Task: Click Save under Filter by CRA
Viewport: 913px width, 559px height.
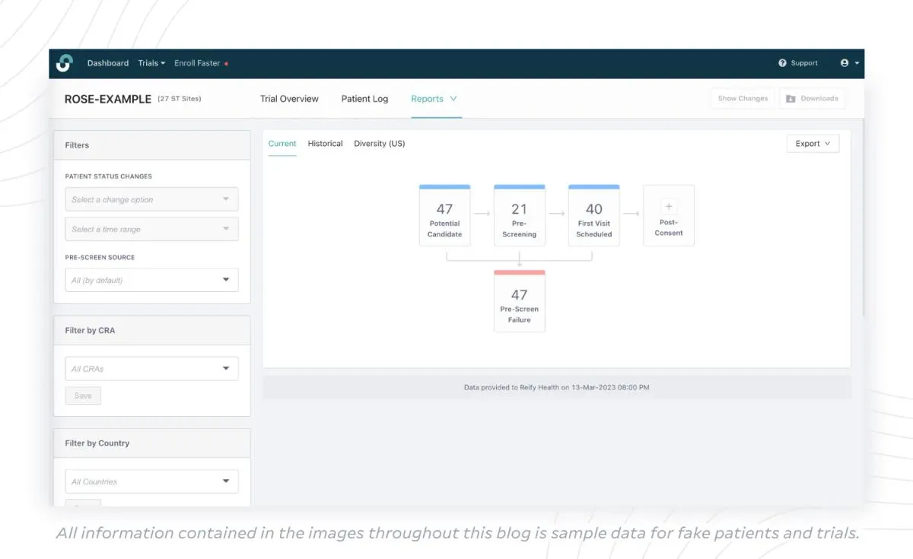Action: coord(83,395)
